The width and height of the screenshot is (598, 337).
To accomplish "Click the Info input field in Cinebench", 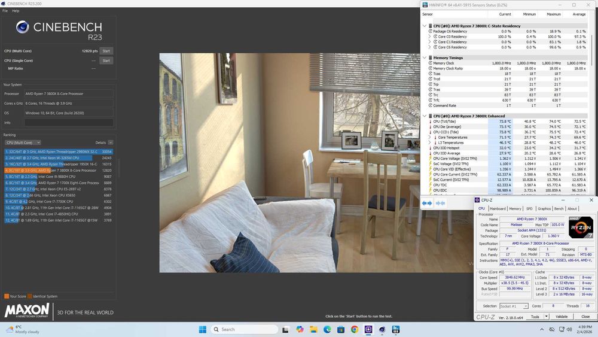I will [69, 123].
